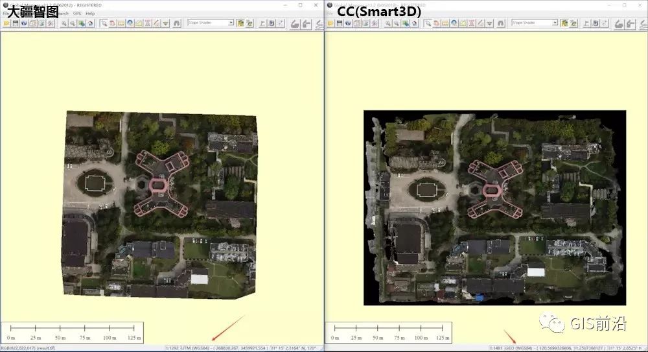648x352 pixels.
Task: Click binoculars Search icon in right window
Action: tap(501, 23)
